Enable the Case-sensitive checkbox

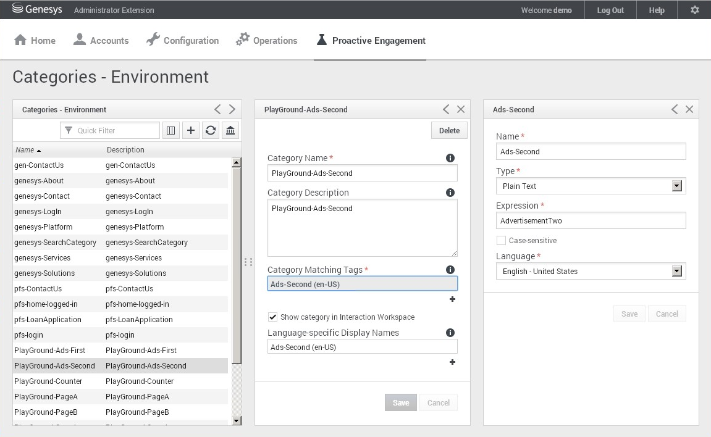click(x=501, y=241)
